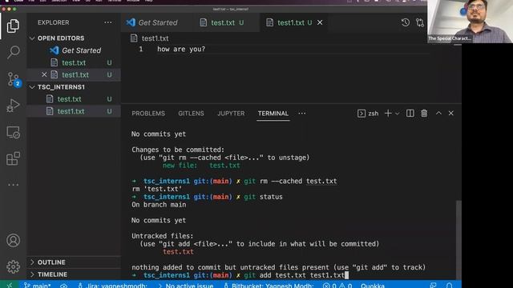The width and height of the screenshot is (513, 288).
Task: Kill terminal with trash icon
Action: tap(424, 114)
